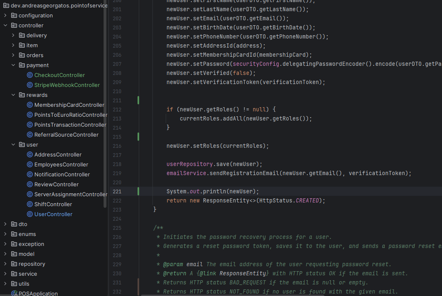Screen dimensions: 442x296
Task: Click the green change marker at line 221
Action: pos(138,191)
